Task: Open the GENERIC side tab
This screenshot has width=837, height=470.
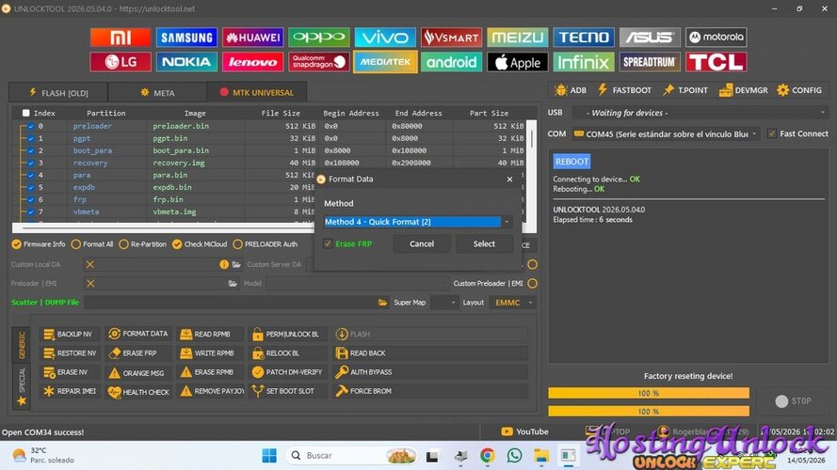Action: pyautogui.click(x=22, y=345)
